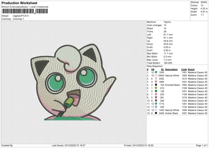Click stitch count 5546 in stop row 14

(x=161, y=113)
